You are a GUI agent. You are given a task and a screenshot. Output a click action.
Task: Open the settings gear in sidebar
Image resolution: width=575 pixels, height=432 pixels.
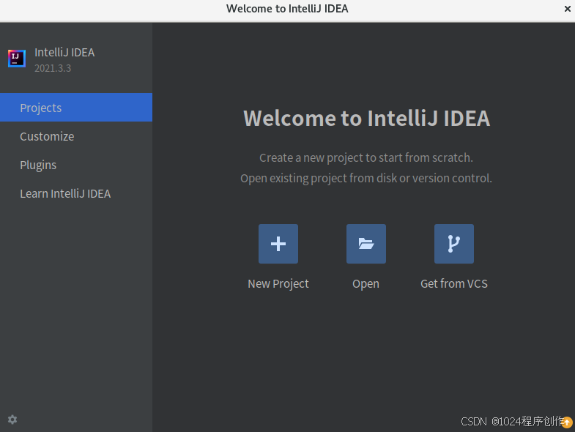[12, 420]
